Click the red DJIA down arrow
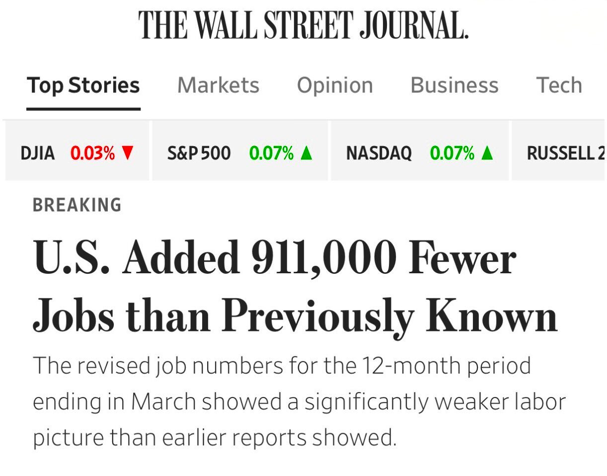Image resolution: width=607 pixels, height=476 pixels. pos(128,154)
